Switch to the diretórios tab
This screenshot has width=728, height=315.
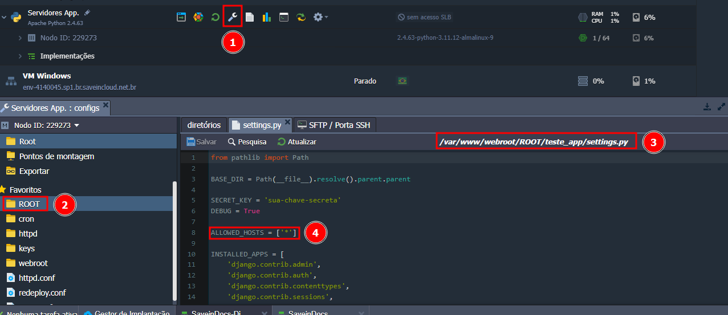coord(204,125)
